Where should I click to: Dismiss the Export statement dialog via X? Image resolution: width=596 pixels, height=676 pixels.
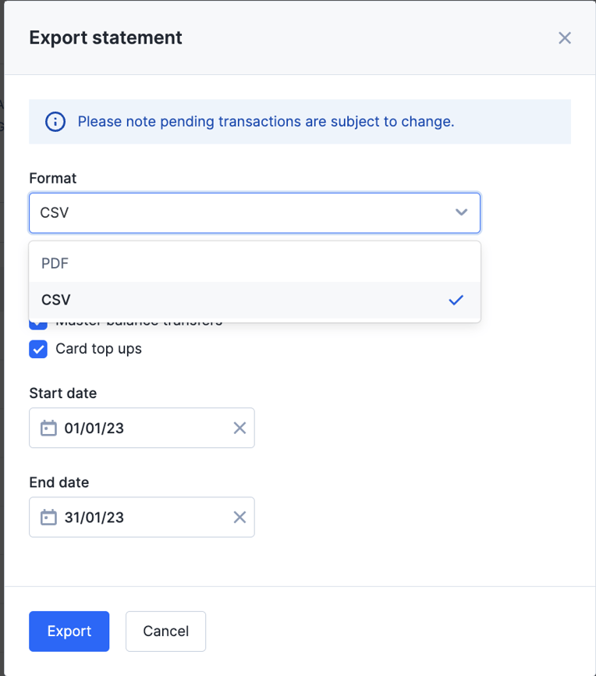[564, 37]
